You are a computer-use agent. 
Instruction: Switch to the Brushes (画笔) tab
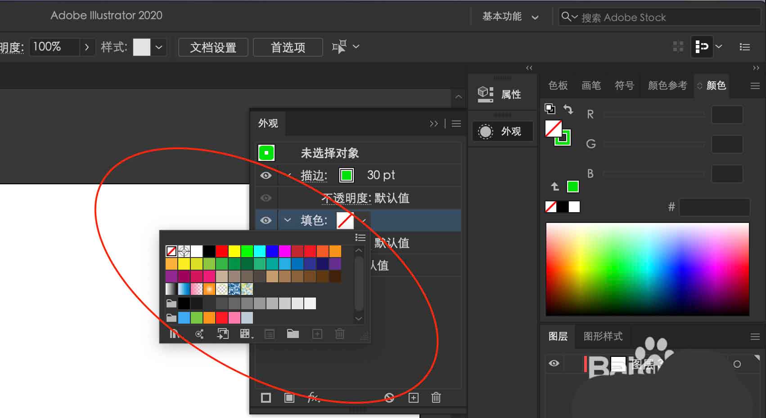tap(591, 85)
